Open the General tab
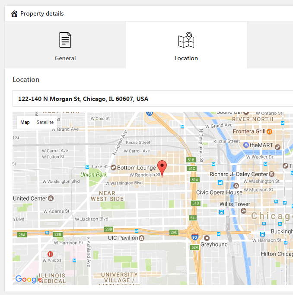The image size is (293, 295). (x=65, y=45)
